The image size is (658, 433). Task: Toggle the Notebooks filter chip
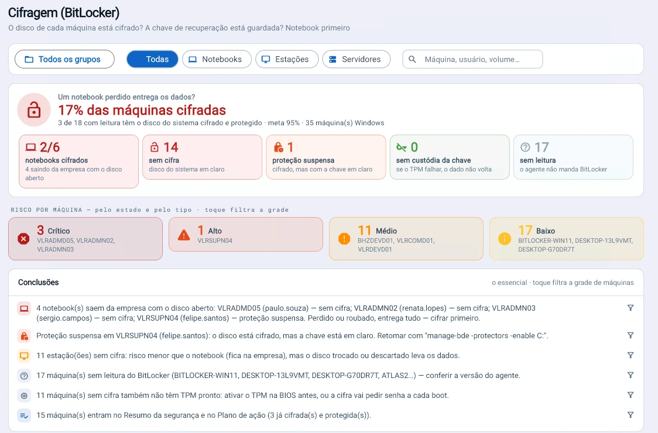coord(217,59)
